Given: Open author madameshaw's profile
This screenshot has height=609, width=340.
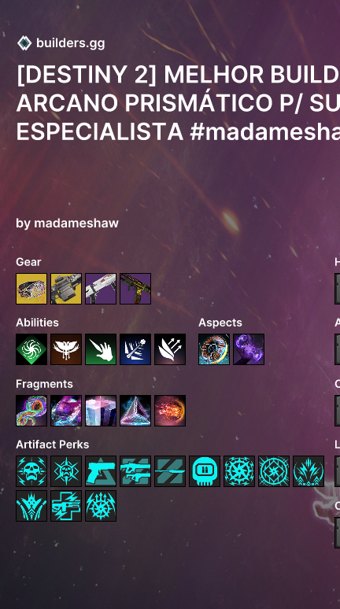Looking at the screenshot, I should click(67, 223).
